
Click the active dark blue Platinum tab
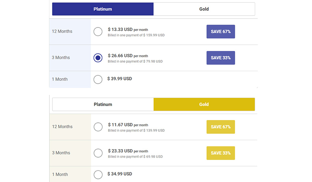[103, 9]
